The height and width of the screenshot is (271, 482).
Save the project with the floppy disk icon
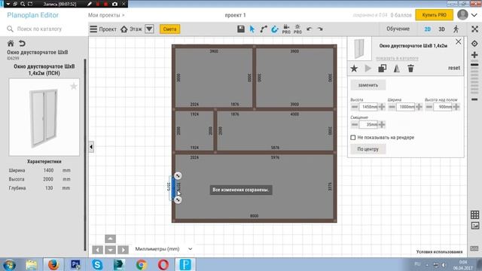tap(241, 29)
